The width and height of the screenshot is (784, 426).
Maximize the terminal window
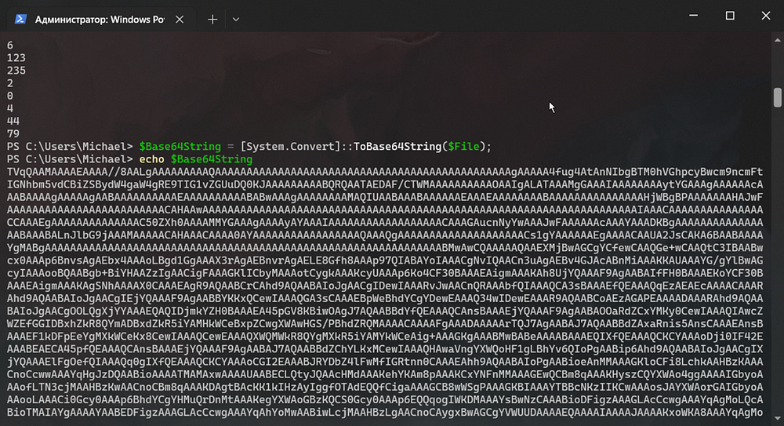click(x=730, y=16)
